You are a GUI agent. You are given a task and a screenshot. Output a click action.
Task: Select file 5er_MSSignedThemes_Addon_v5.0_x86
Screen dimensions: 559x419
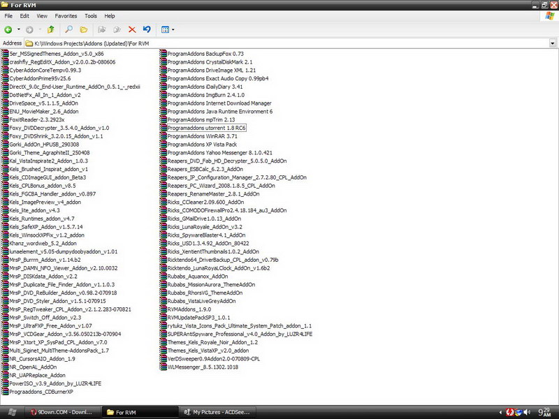point(57,54)
